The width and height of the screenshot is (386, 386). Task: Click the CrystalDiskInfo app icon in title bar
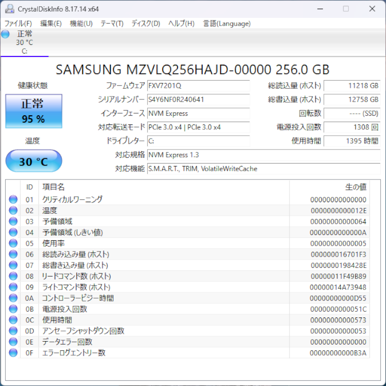point(9,9)
